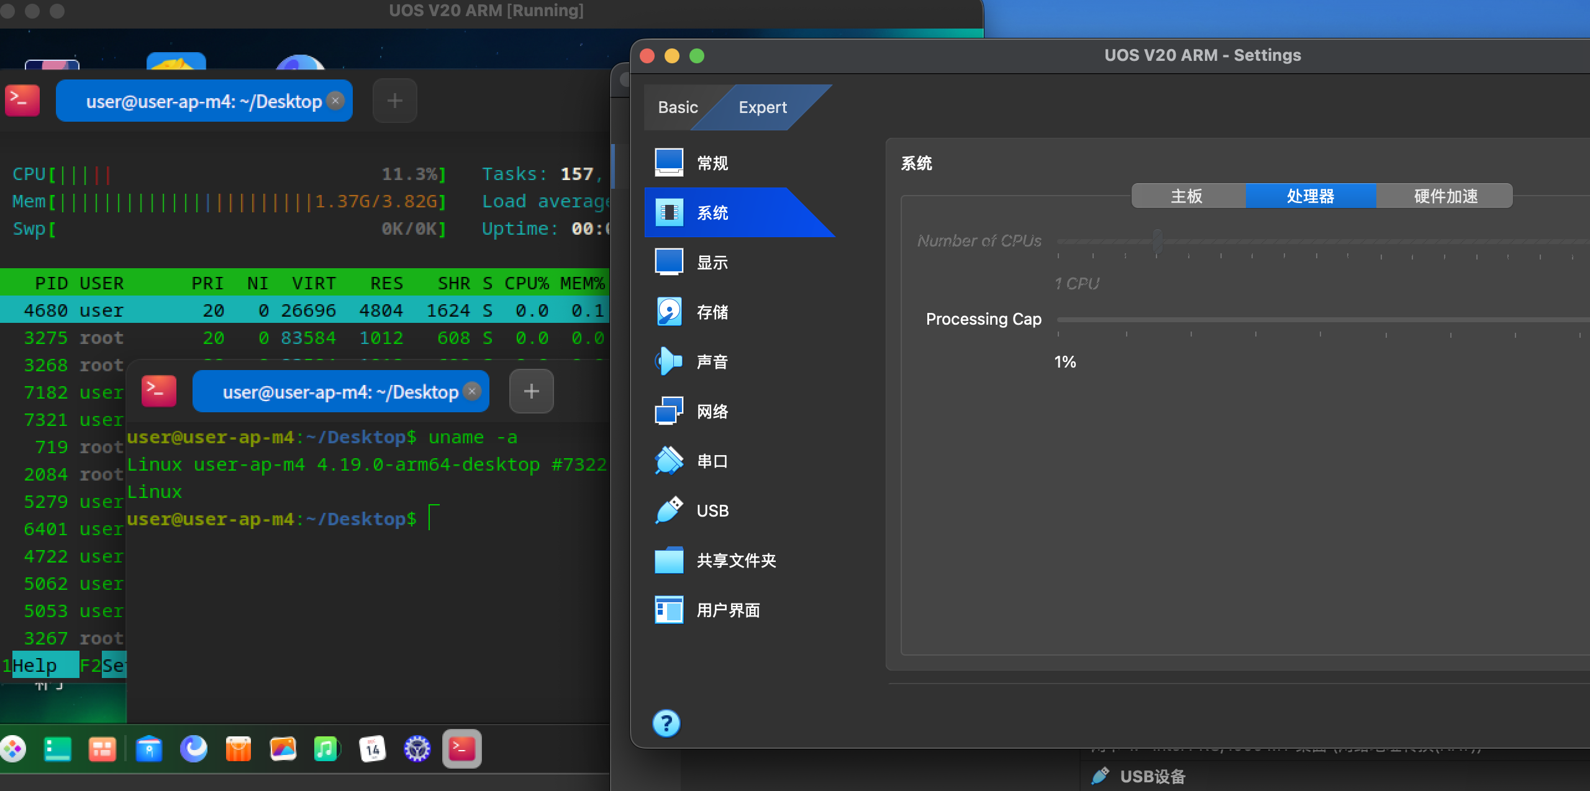
Task: Switch to the 硬件加速 (Acceleration) tab
Action: [1445, 196]
